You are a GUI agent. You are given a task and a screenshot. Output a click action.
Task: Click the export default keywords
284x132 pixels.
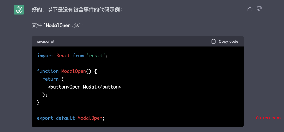pos(56,118)
